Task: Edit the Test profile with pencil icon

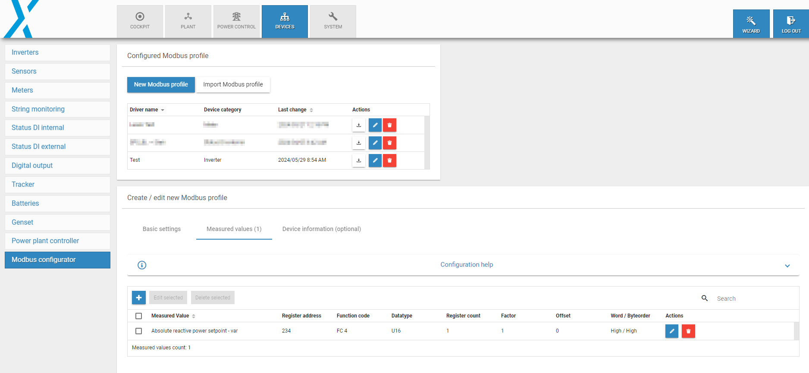Action: (x=375, y=160)
